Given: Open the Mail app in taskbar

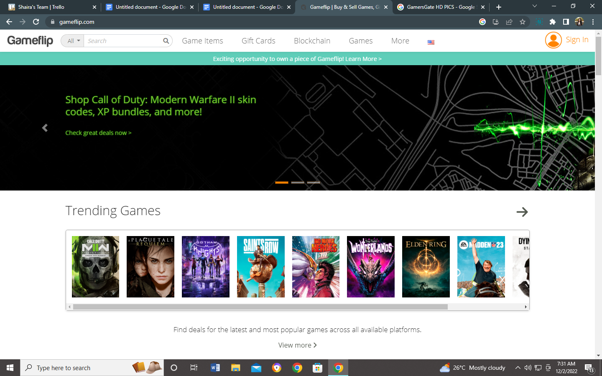Looking at the screenshot, I should click(x=256, y=368).
